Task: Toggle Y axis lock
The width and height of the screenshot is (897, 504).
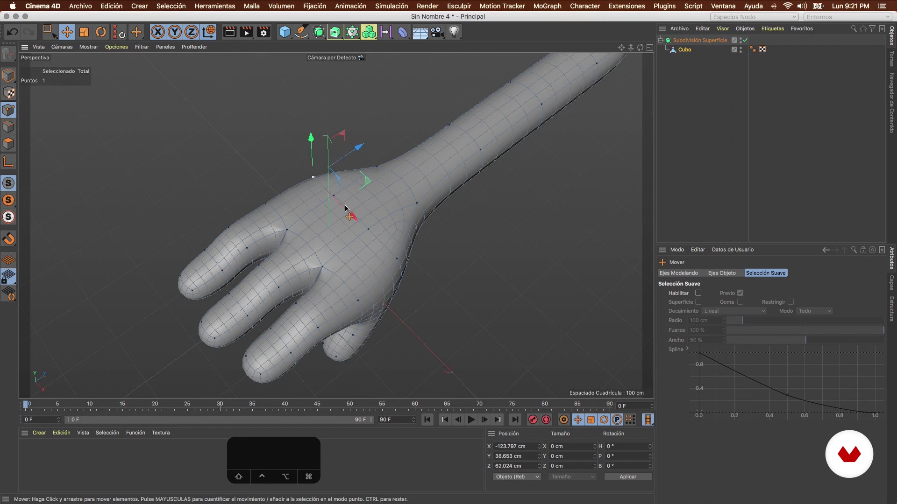Action: click(x=175, y=32)
